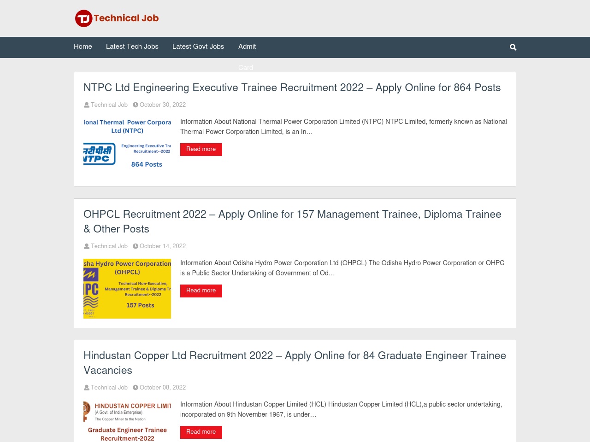Click the October 14, 2022 date
Image resolution: width=590 pixels, height=442 pixels.
pyautogui.click(x=163, y=246)
